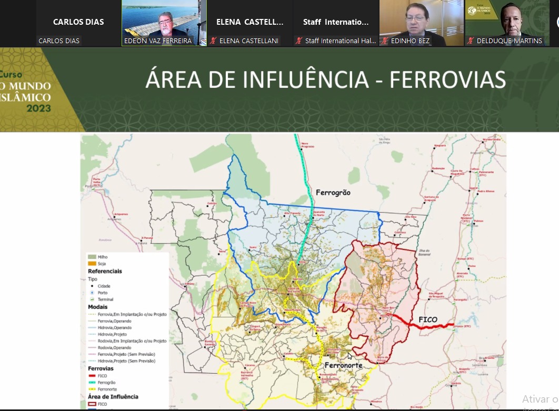Click the 'Staff International Hal...' name label
The image size is (559, 411).
(x=341, y=41)
